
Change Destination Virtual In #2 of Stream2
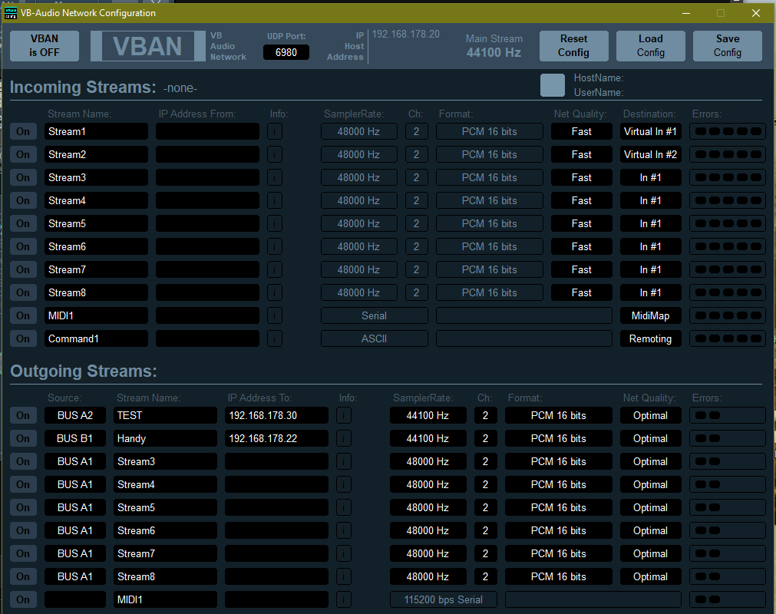pos(650,154)
